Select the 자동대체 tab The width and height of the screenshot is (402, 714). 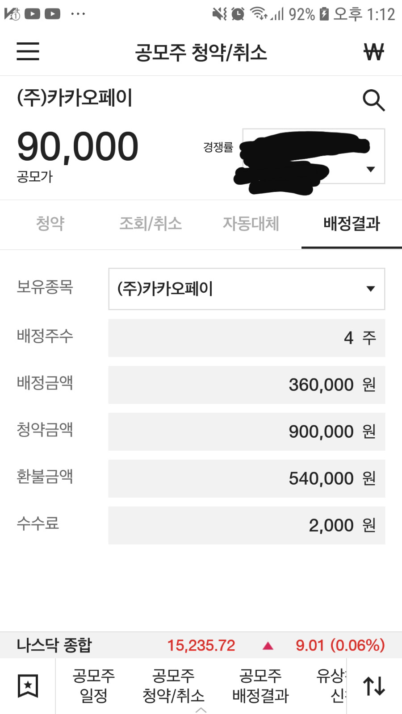pyautogui.click(x=251, y=223)
